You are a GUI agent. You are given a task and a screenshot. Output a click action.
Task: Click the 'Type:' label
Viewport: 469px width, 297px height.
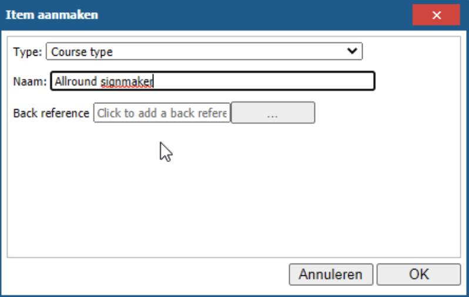[28, 52]
